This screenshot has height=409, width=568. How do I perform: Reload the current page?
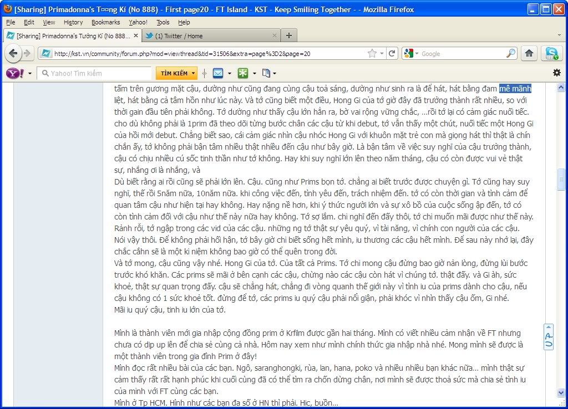[x=392, y=54]
